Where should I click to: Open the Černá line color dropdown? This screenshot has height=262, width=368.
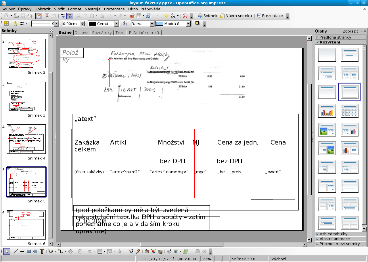(x=116, y=24)
